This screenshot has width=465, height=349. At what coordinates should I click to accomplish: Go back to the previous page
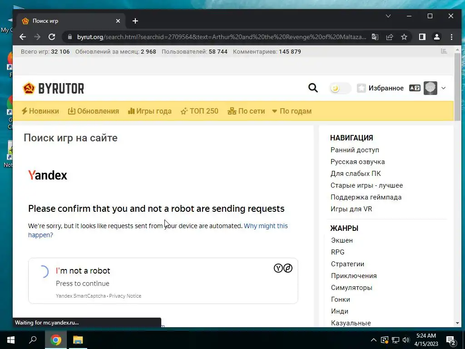(23, 37)
